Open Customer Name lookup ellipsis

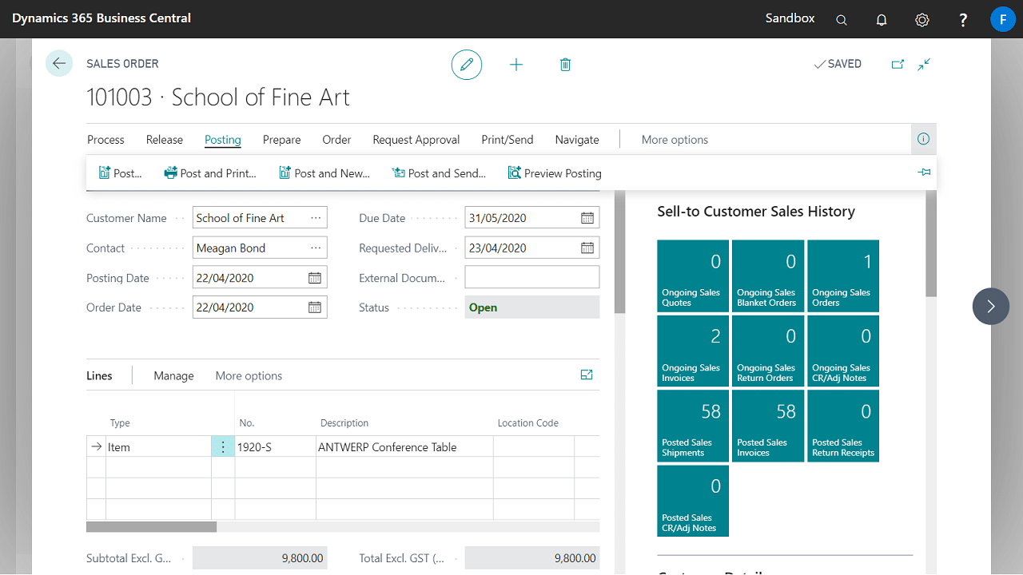click(316, 218)
